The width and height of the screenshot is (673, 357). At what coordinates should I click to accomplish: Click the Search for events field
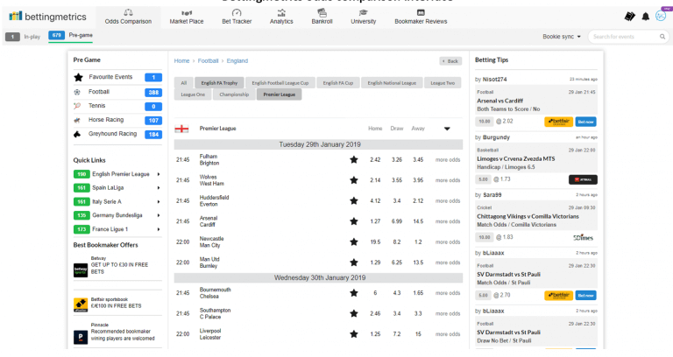tap(625, 37)
